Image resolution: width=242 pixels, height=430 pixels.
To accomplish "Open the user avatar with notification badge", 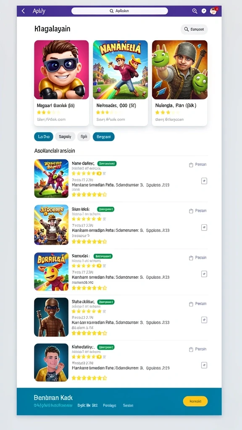I will [x=213, y=10].
